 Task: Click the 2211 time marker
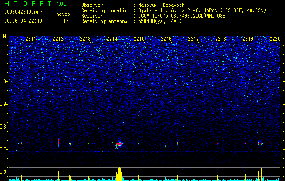[31, 38]
